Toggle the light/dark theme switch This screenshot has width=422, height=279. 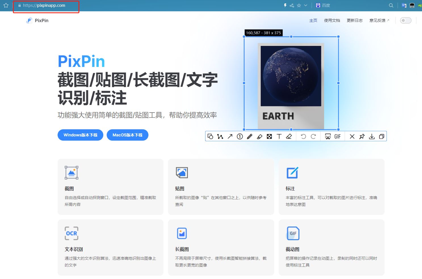pos(405,20)
